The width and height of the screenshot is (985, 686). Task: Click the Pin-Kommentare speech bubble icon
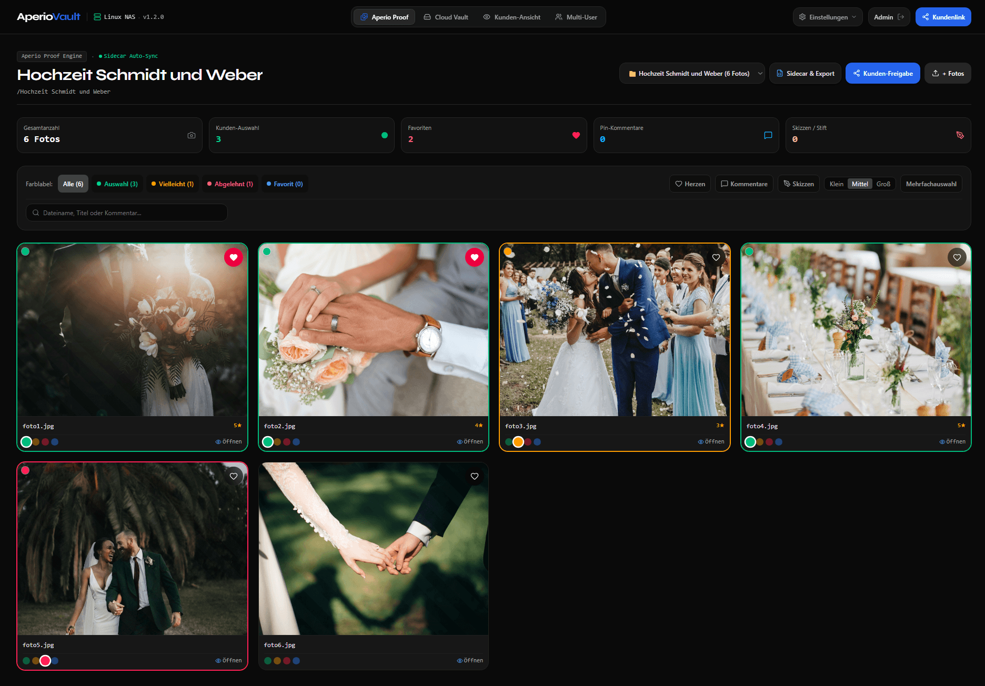(768, 135)
